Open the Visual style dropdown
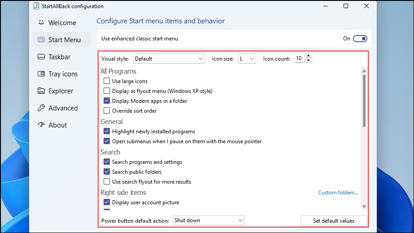414x233 pixels. coord(169,59)
